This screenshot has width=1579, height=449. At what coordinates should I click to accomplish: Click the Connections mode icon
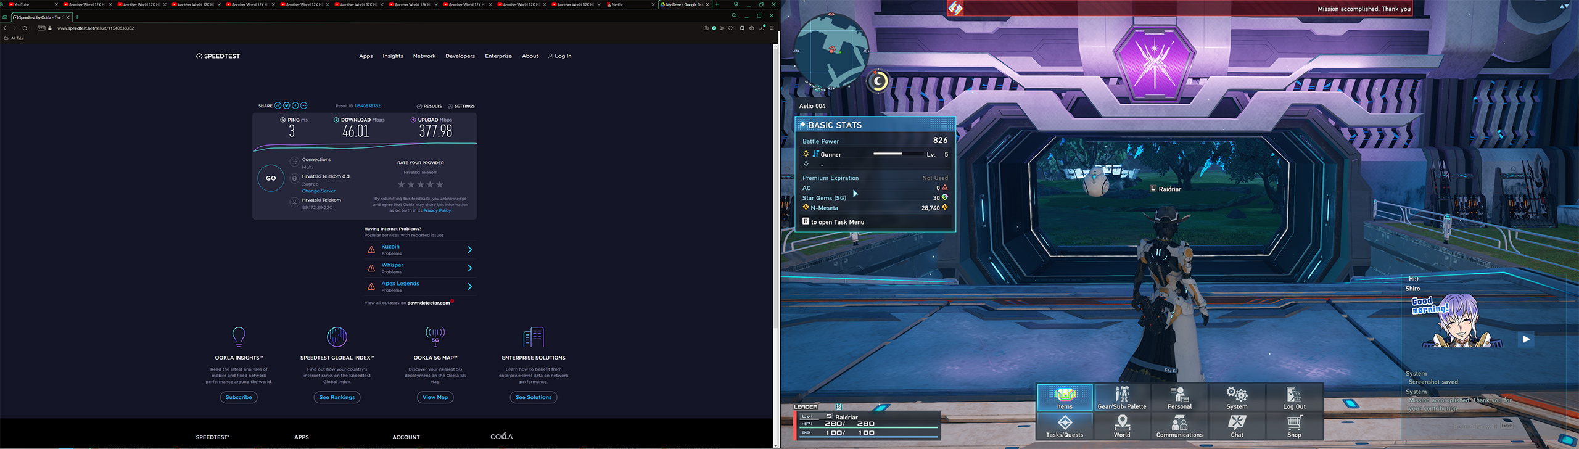click(x=294, y=162)
